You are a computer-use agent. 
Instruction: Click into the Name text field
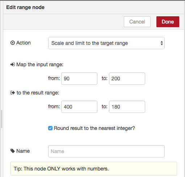pos(106,151)
